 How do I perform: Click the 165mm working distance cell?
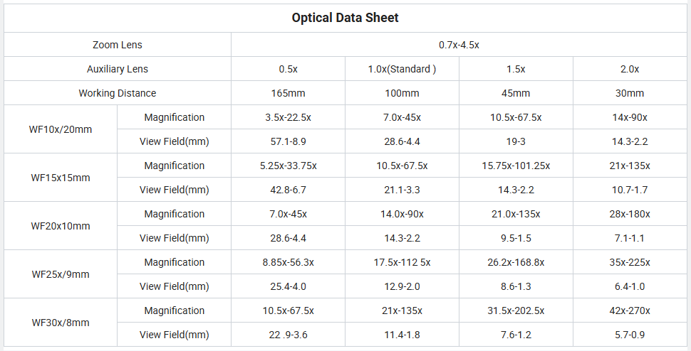[288, 93]
